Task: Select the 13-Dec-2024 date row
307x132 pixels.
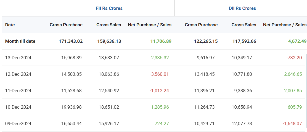Action: (18, 58)
